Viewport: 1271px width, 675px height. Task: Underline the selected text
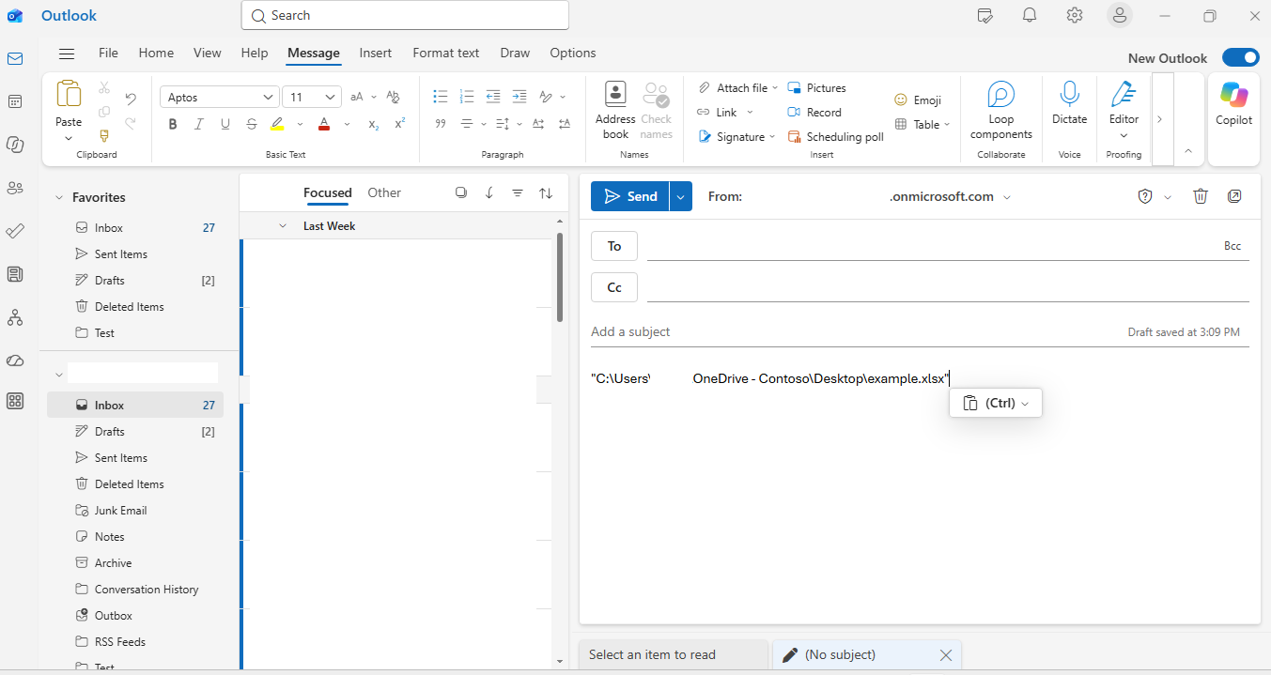pos(225,124)
